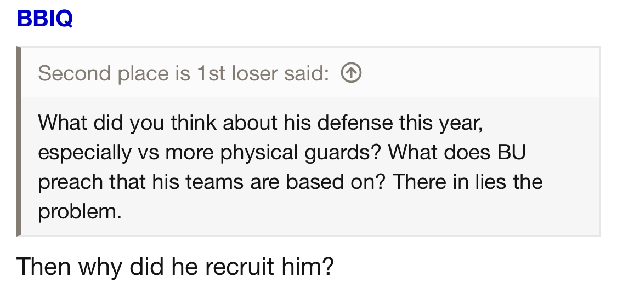Click the phrase 'There in lies the'
617x294 pixels.
click(x=468, y=182)
